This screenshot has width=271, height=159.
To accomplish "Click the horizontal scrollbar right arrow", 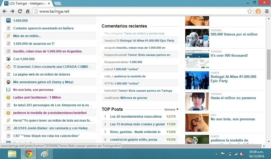I will pyautogui.click(x=264, y=146).
